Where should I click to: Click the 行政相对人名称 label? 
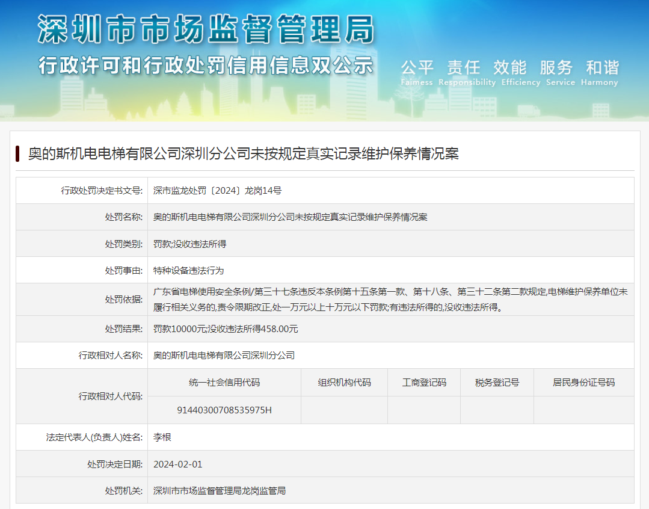[x=111, y=356]
